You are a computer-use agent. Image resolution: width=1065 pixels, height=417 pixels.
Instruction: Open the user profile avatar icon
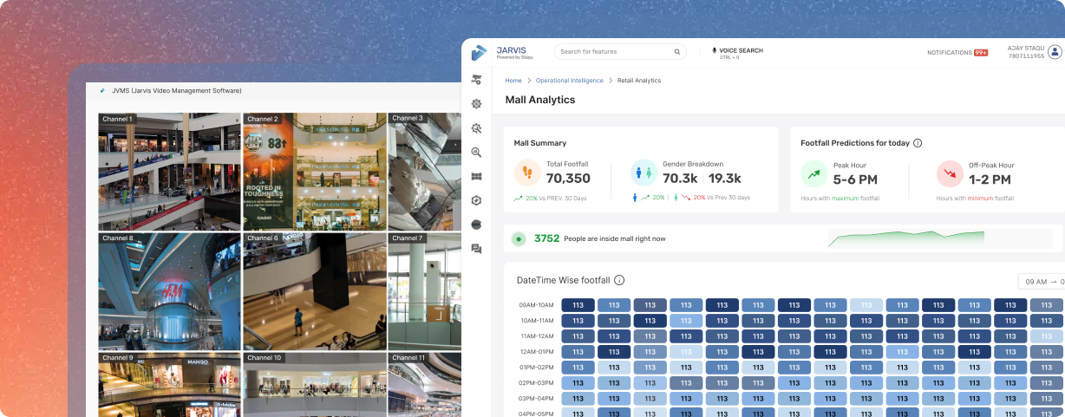click(1055, 52)
